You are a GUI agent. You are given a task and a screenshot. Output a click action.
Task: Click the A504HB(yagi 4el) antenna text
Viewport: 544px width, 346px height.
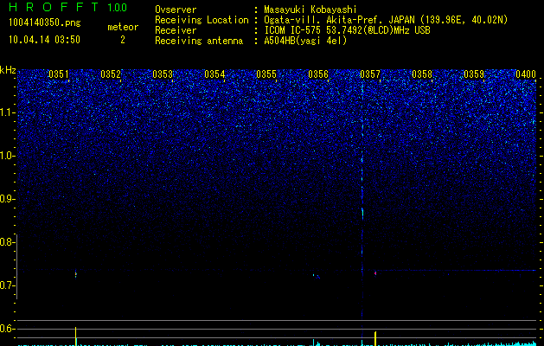tap(305, 41)
